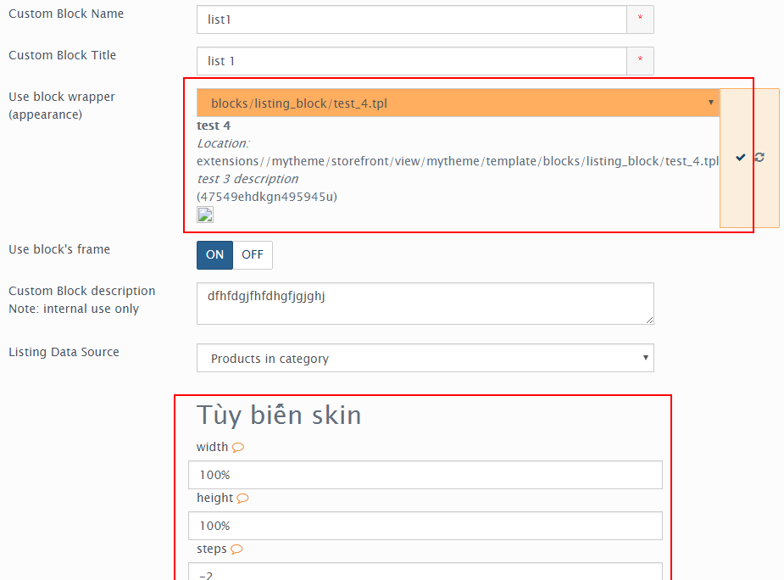
Task: Click the height help comment icon
Action: tap(242, 499)
